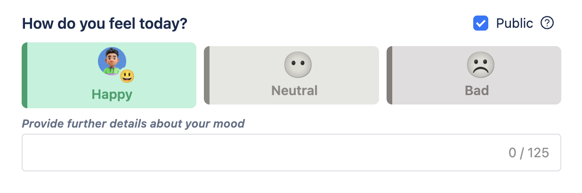The width and height of the screenshot is (582, 193).
Task: Click the 0 / 125 character counter
Action: 528,153
